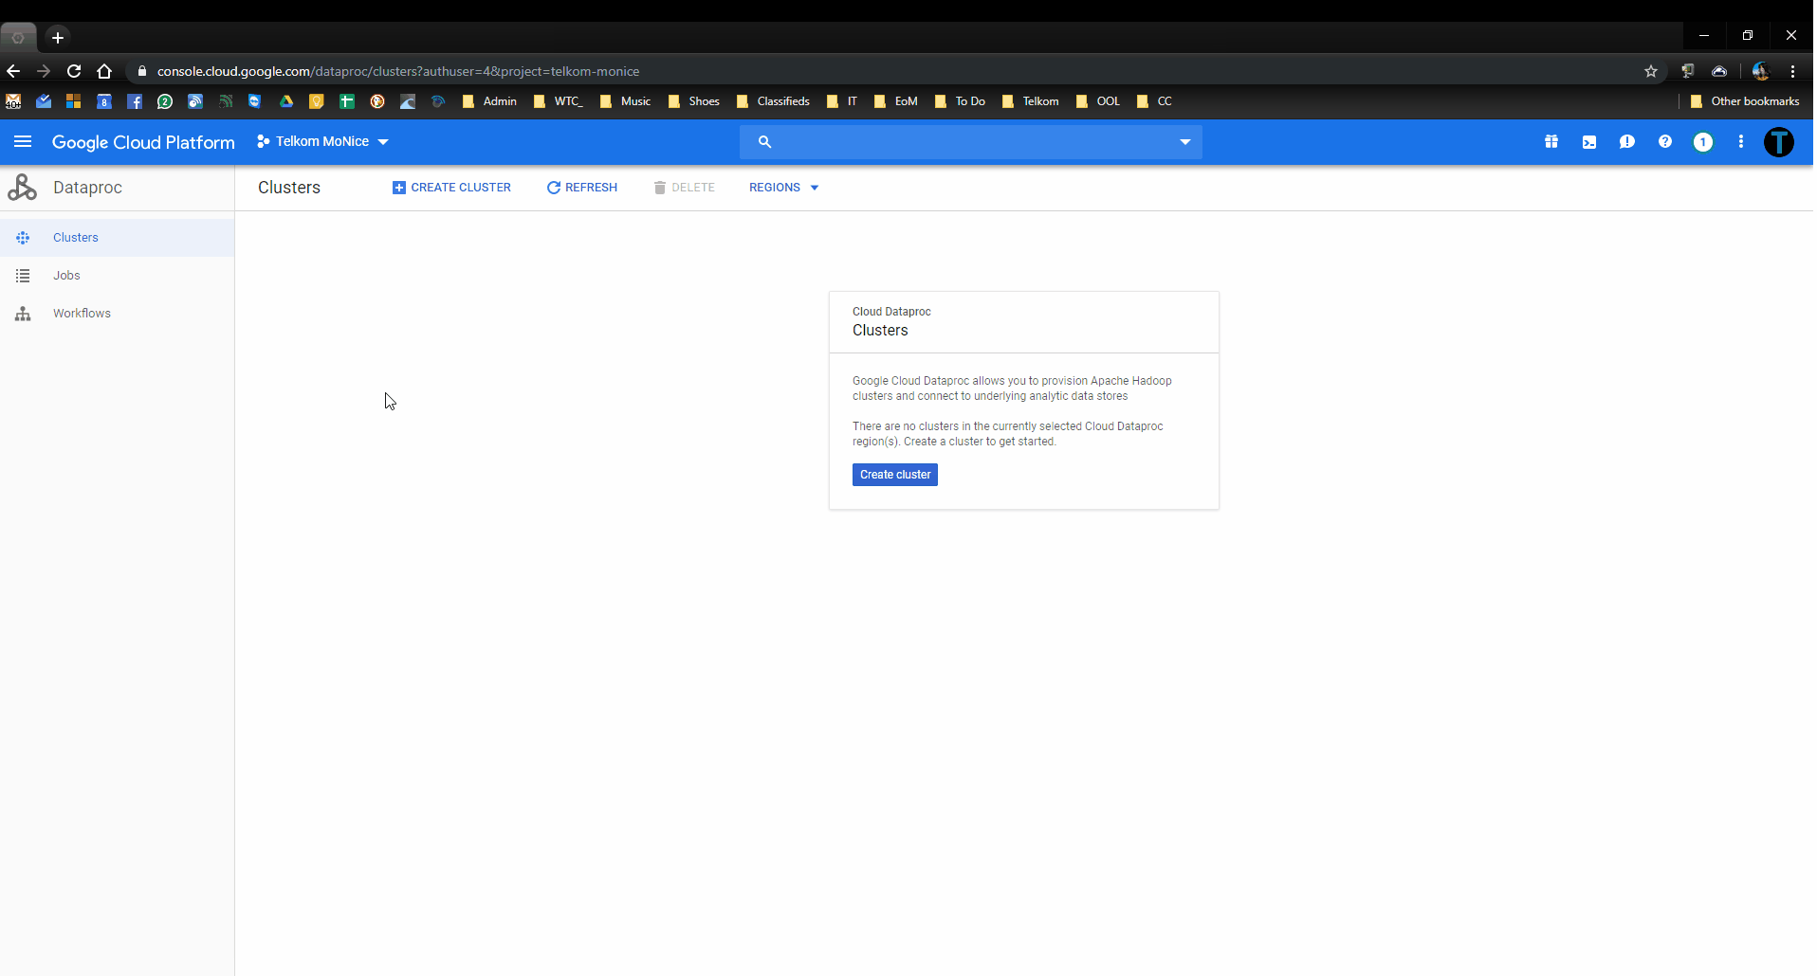The image size is (1817, 976).
Task: Click the browser address bar URL
Action: 398,71
